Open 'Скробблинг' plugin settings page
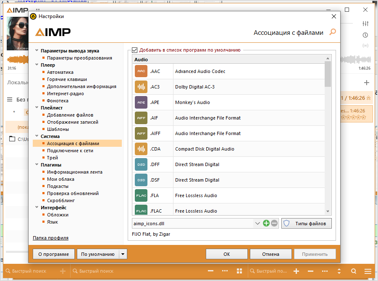Screen dimensions: 378x281 point(61,200)
